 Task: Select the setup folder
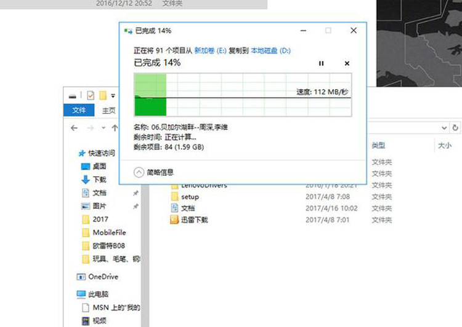(190, 197)
